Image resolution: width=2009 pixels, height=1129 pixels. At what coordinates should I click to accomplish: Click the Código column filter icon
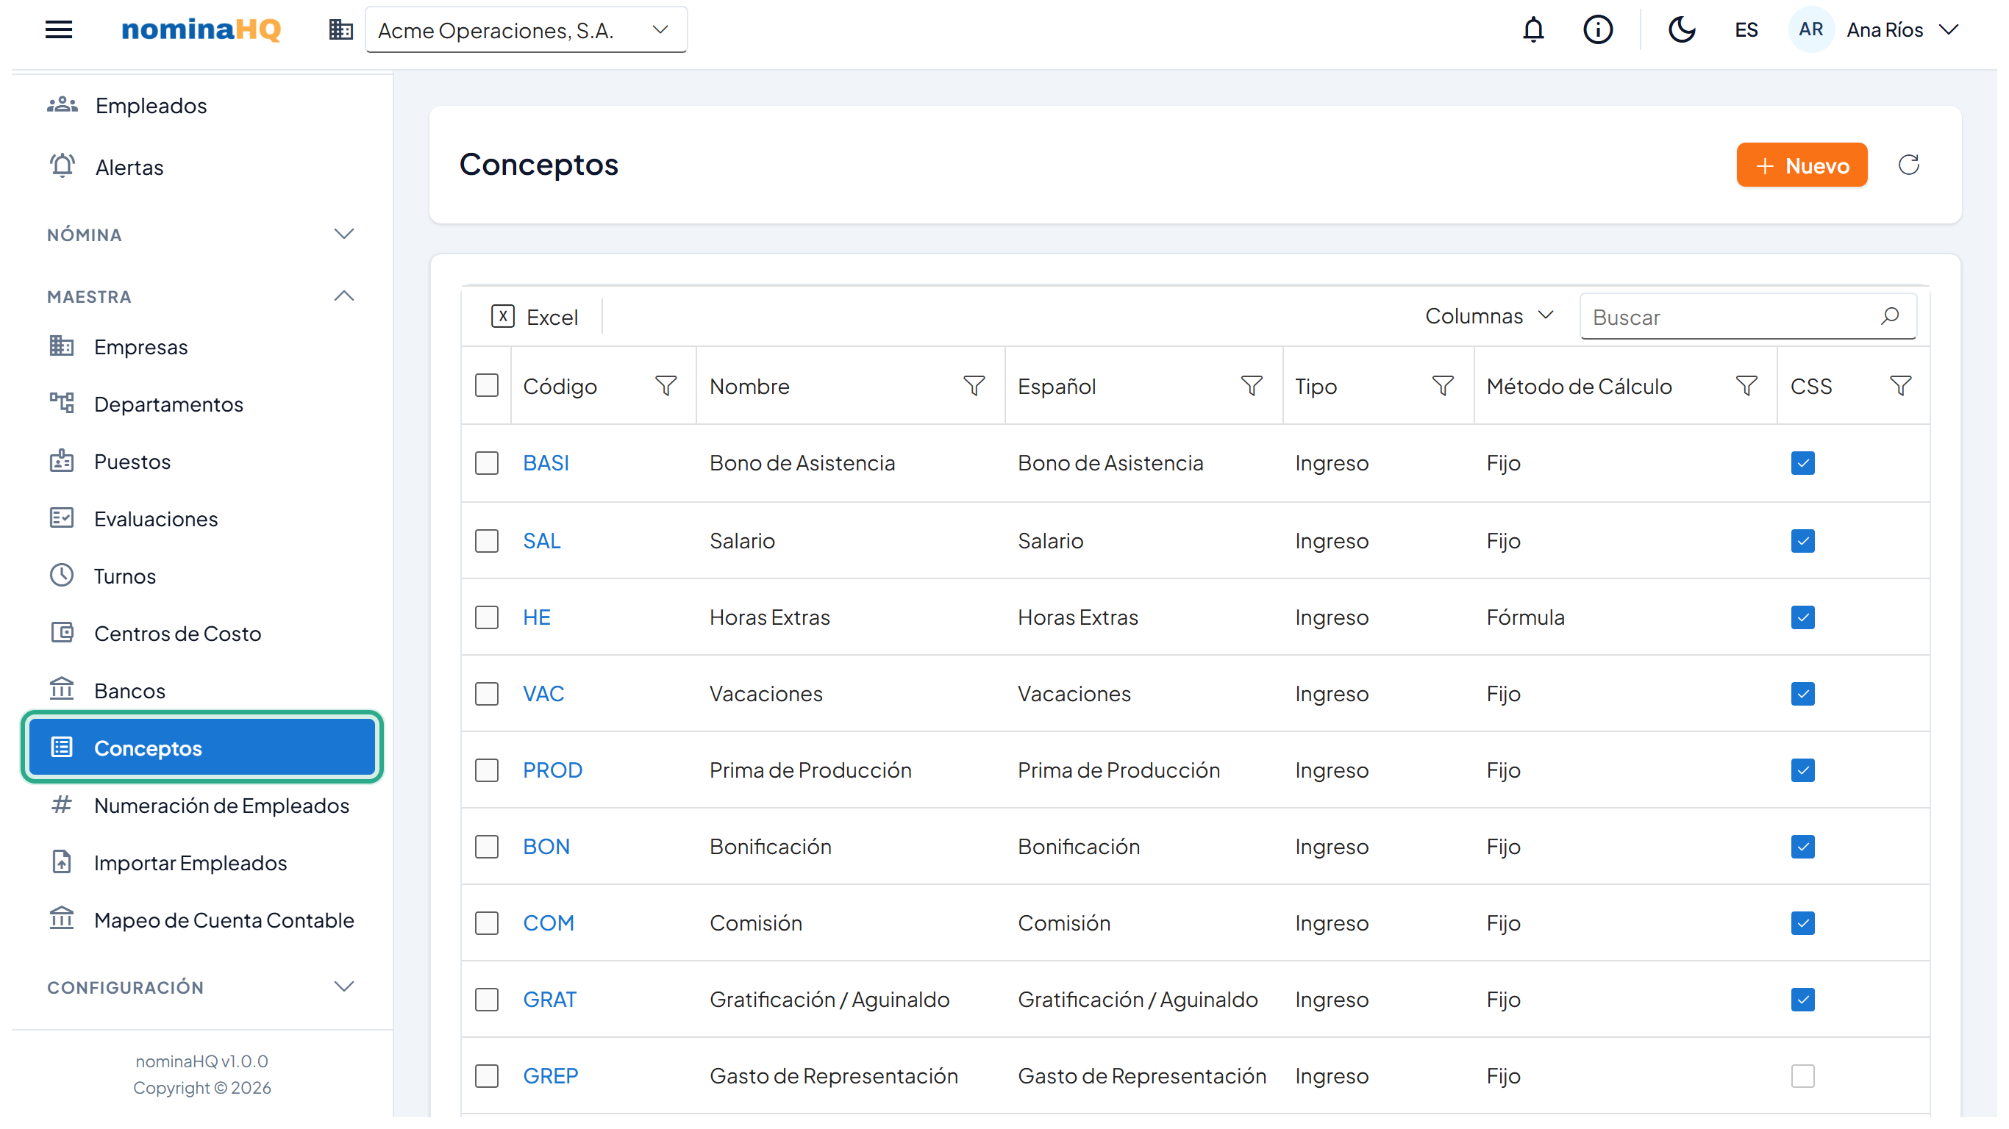pos(665,386)
